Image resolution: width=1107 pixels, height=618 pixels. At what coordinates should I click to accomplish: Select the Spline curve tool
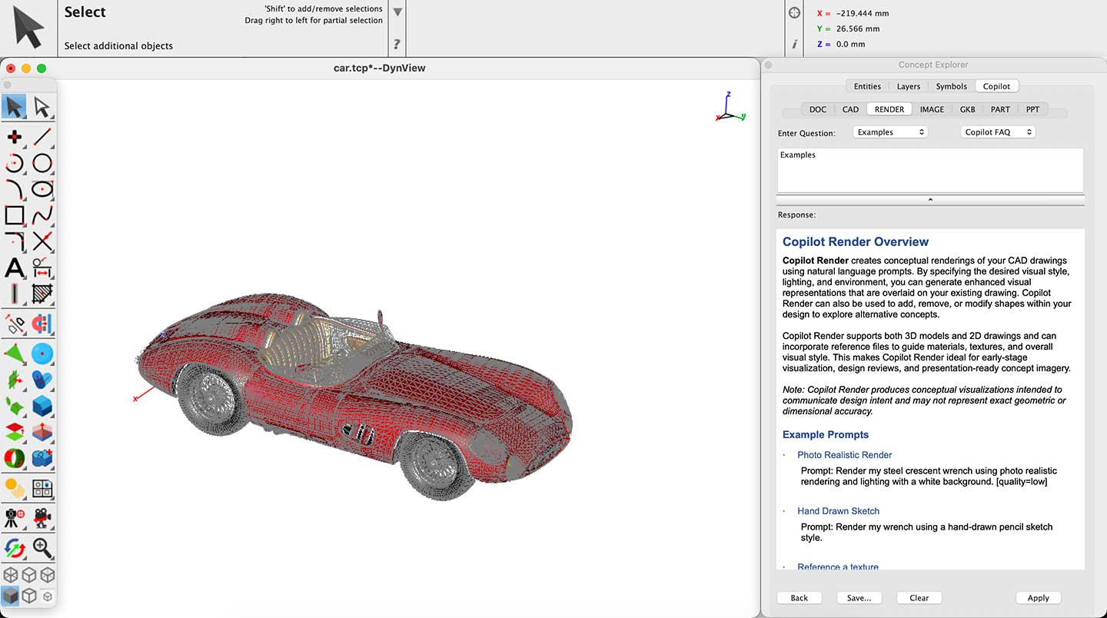tap(42, 215)
